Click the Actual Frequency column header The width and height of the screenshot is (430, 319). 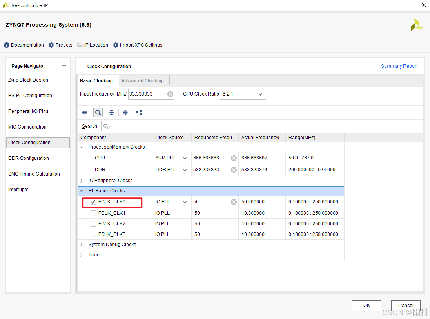[x=262, y=138]
